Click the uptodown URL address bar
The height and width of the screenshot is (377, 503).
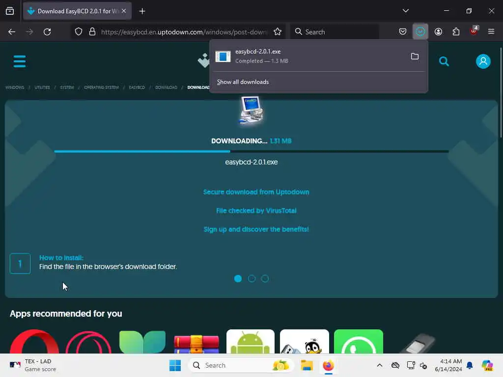[184, 32]
